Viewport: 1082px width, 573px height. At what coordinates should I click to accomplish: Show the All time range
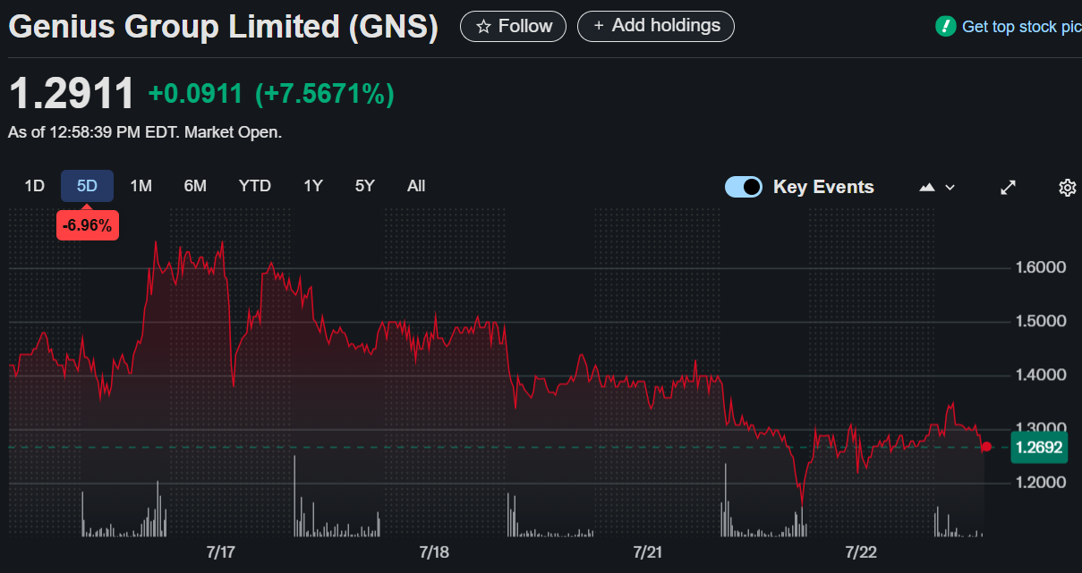pos(416,186)
